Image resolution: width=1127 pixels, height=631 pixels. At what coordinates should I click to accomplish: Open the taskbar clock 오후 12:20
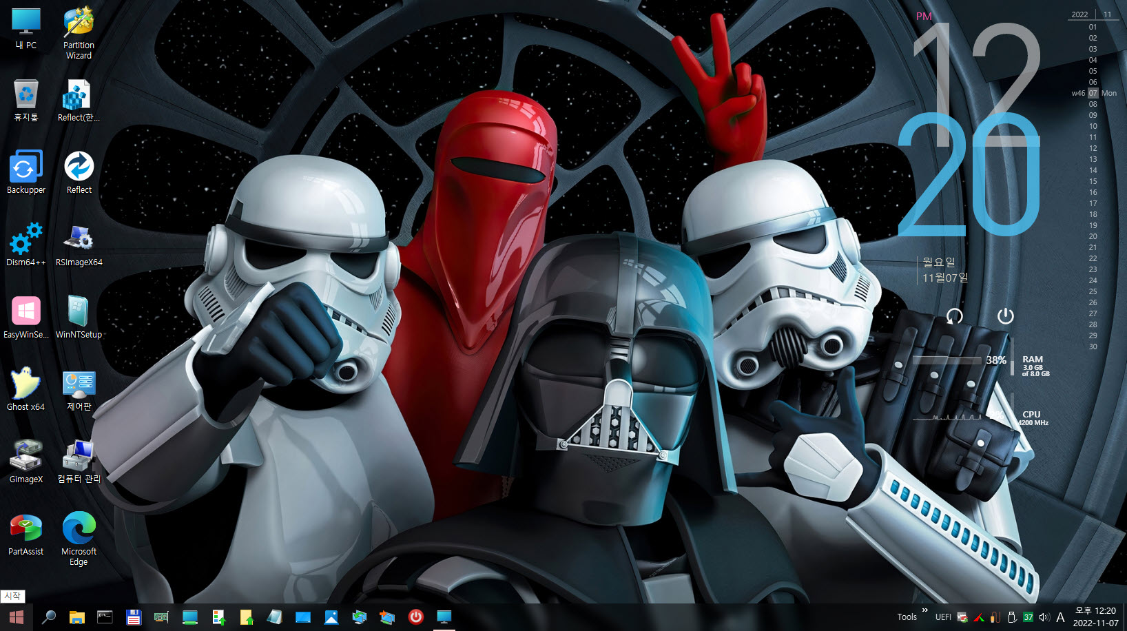tap(1095, 617)
